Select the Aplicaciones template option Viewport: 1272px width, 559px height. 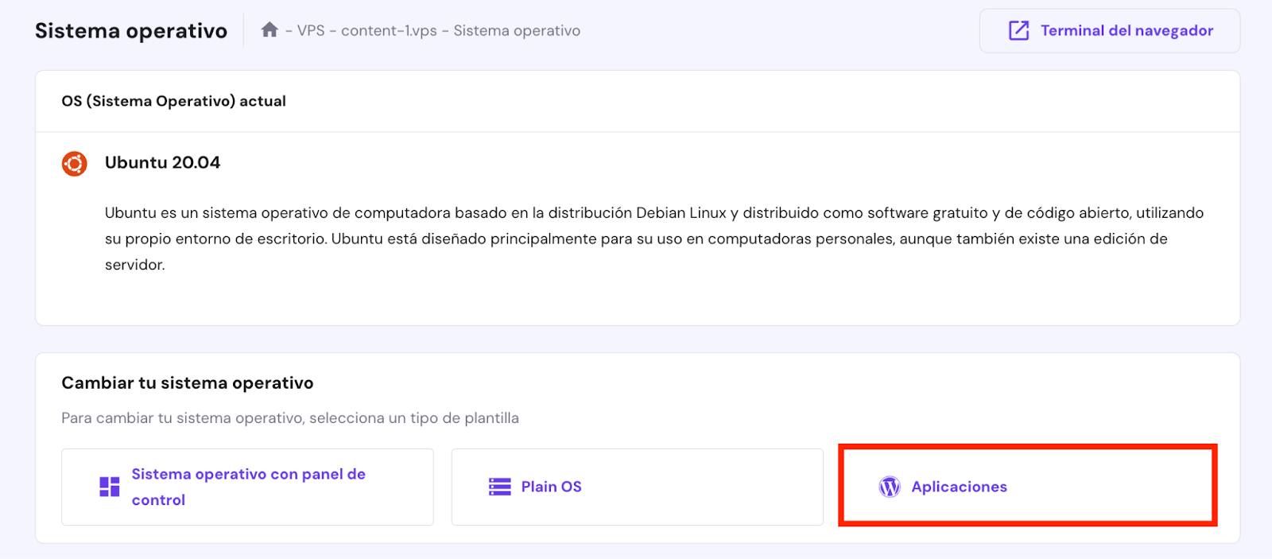pos(1027,486)
